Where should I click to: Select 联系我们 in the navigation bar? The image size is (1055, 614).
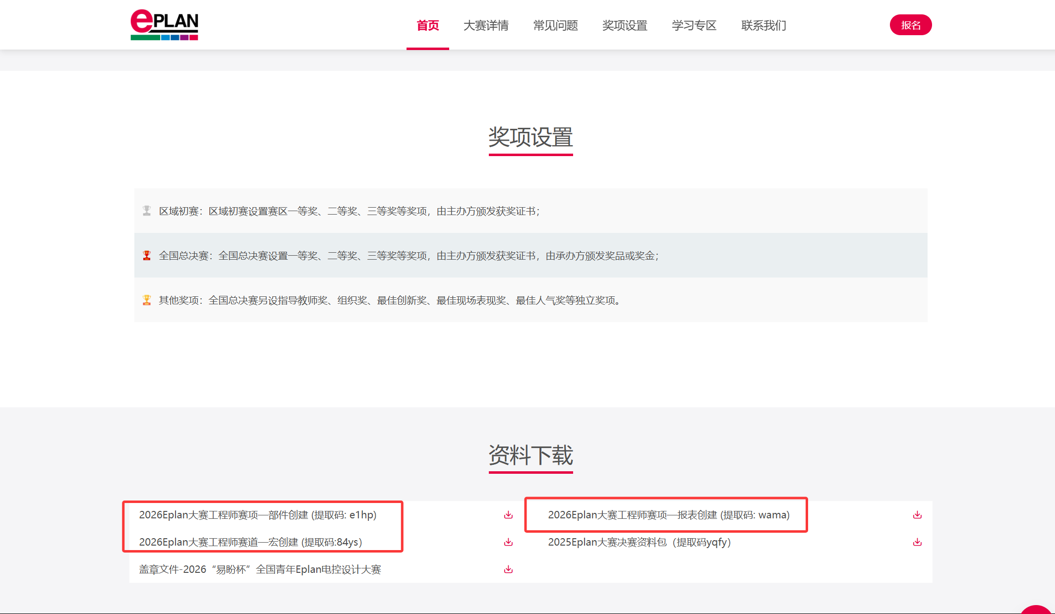(x=763, y=25)
